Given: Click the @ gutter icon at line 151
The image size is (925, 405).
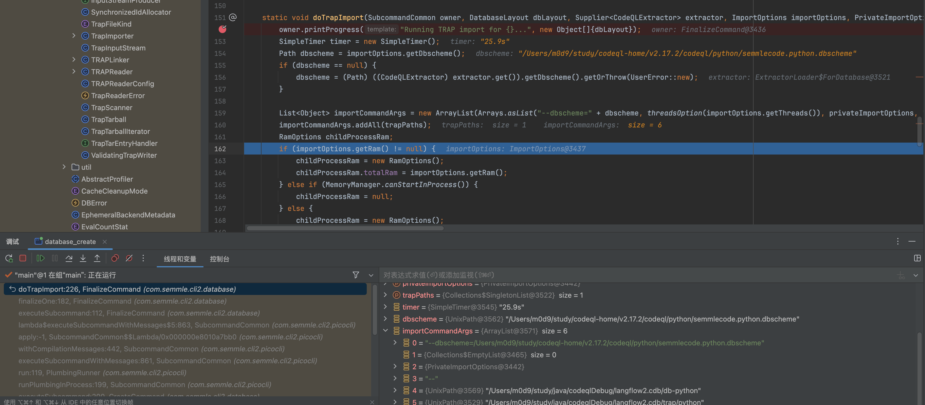Looking at the screenshot, I should click(233, 17).
